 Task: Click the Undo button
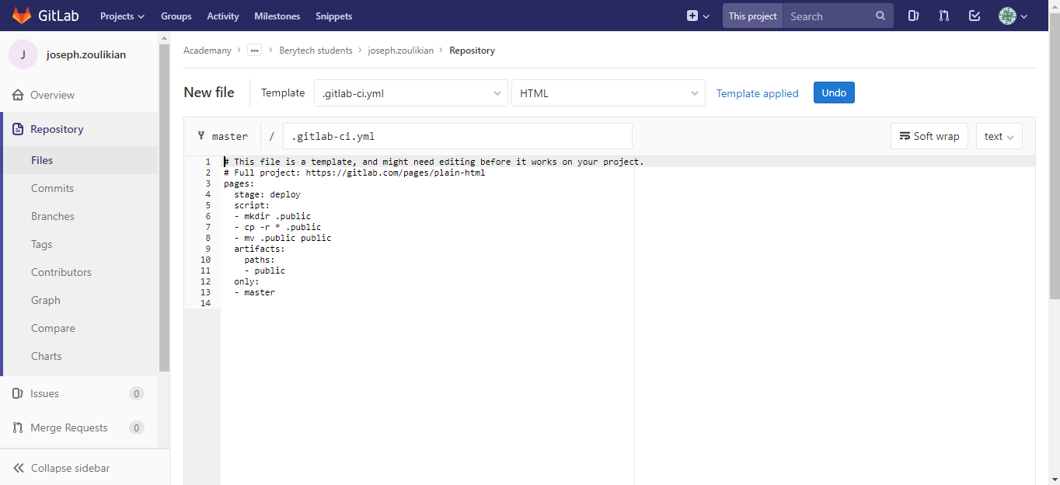[x=834, y=92]
